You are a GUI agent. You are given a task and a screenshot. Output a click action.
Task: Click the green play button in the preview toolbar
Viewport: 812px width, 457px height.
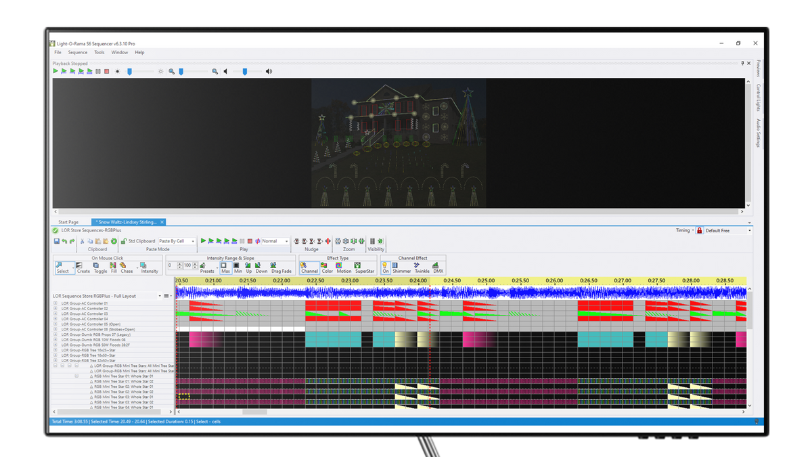pyautogui.click(x=55, y=71)
